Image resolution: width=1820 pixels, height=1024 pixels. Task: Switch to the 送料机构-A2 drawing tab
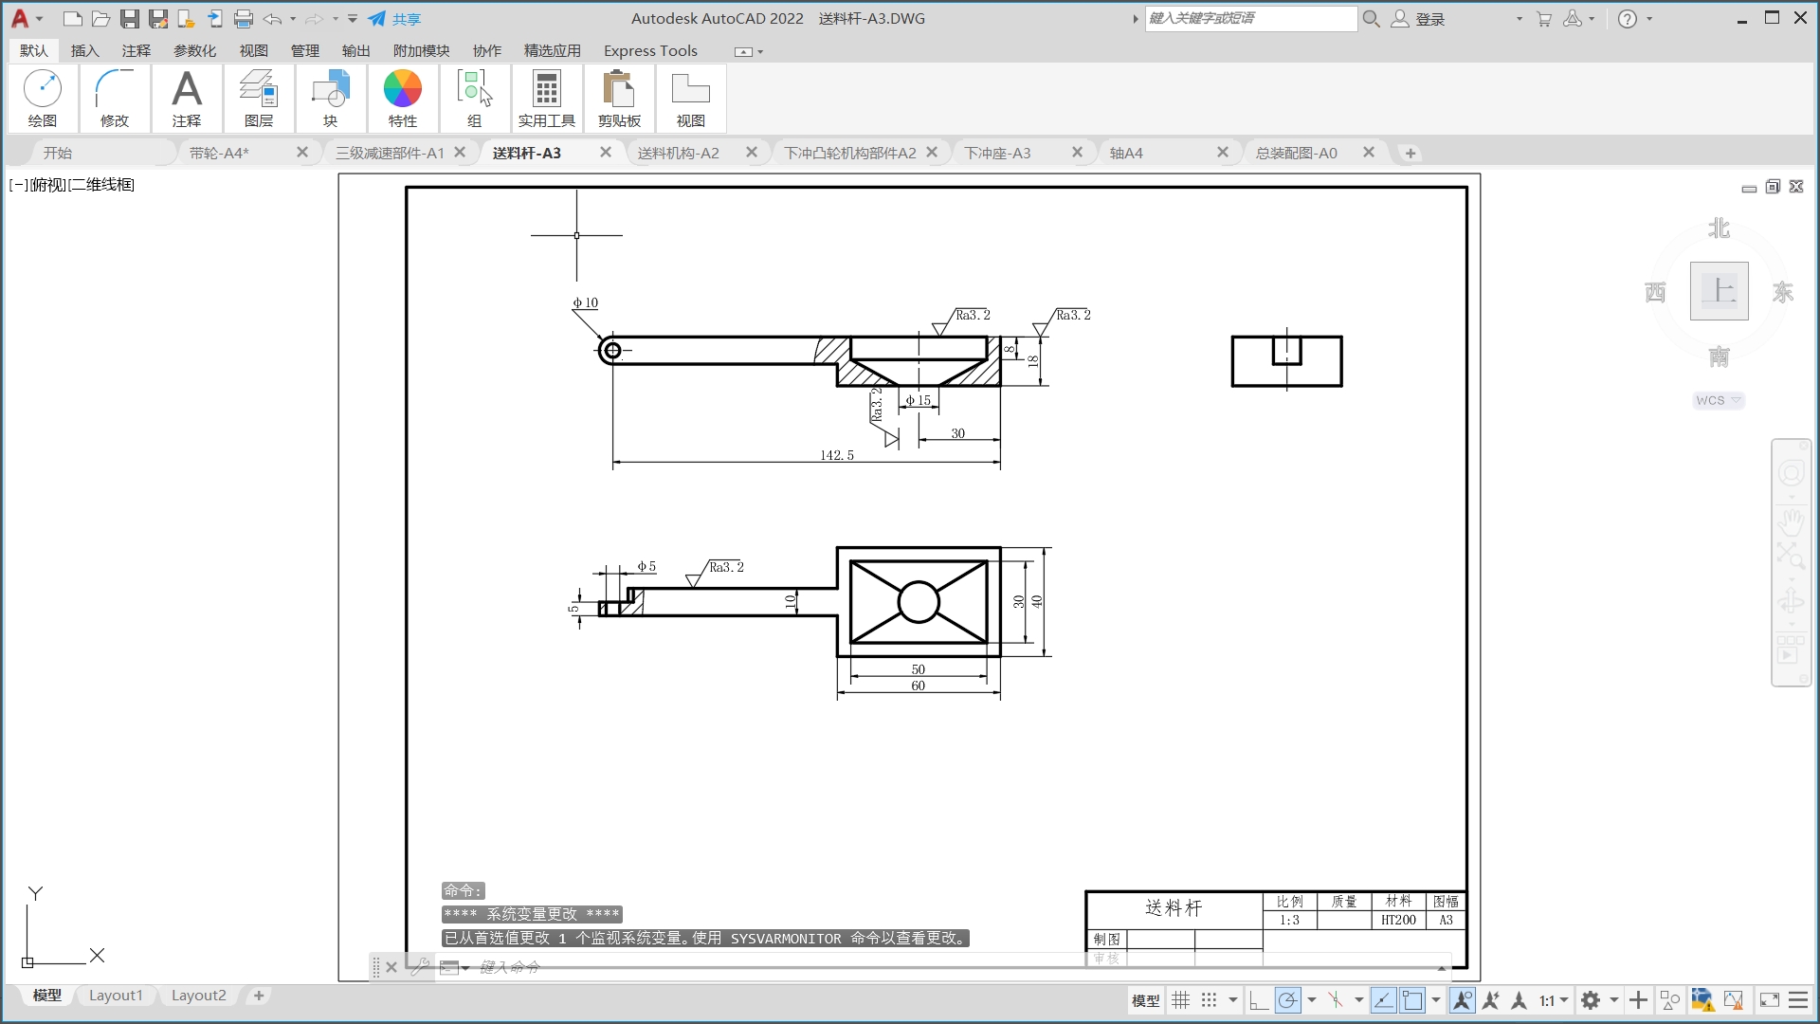click(x=679, y=153)
